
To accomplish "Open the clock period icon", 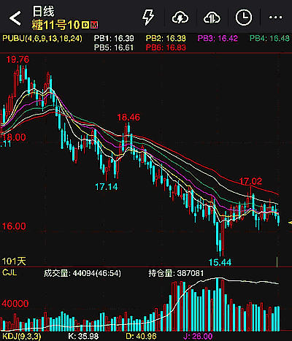I will coord(244,18).
